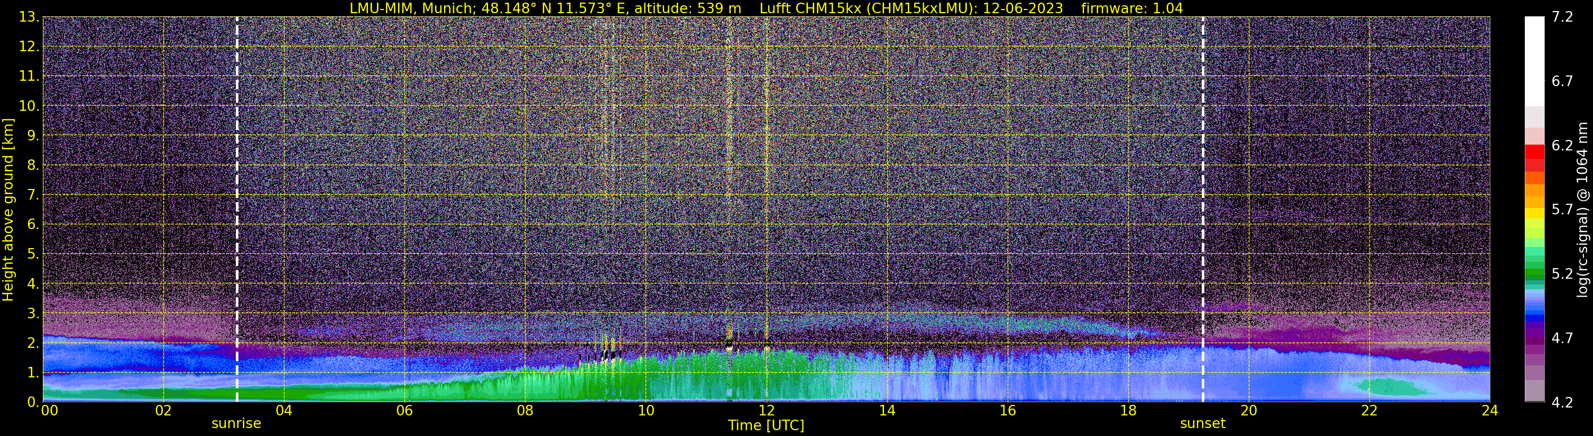Click the time tick label 14

[887, 411]
